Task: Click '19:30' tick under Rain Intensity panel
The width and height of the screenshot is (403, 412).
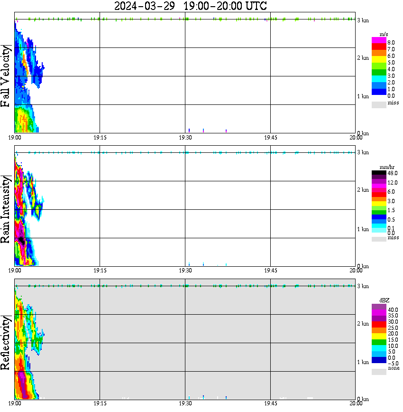Action: pyautogui.click(x=185, y=271)
